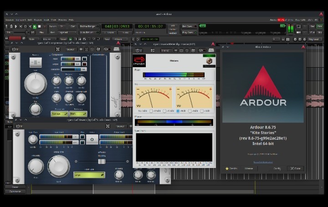This screenshot has width=328, height=207.
Task: Open the preset dropdown in Calf Reverb toolbar
Action: 122,126
